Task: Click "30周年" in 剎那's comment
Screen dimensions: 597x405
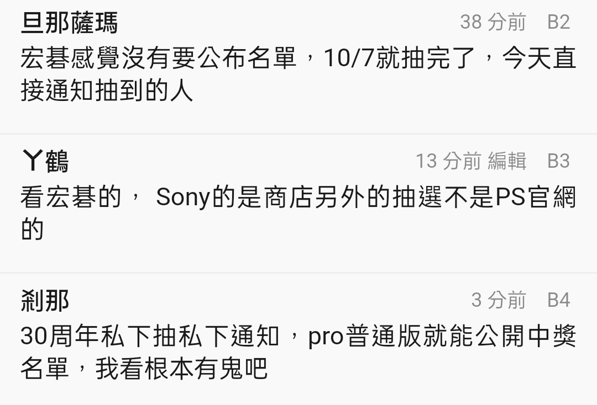Action: coord(60,337)
